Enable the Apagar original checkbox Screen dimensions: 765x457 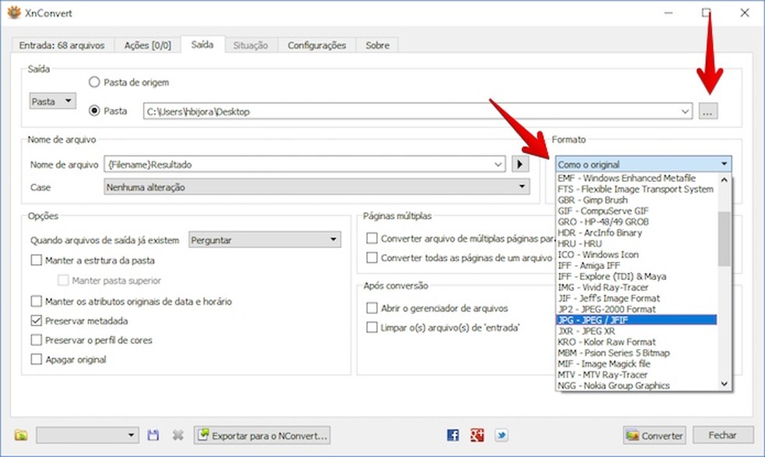tap(34, 359)
